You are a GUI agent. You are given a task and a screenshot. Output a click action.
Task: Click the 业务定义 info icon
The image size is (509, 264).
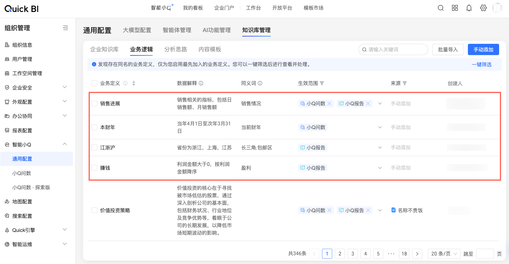pyautogui.click(x=125, y=83)
